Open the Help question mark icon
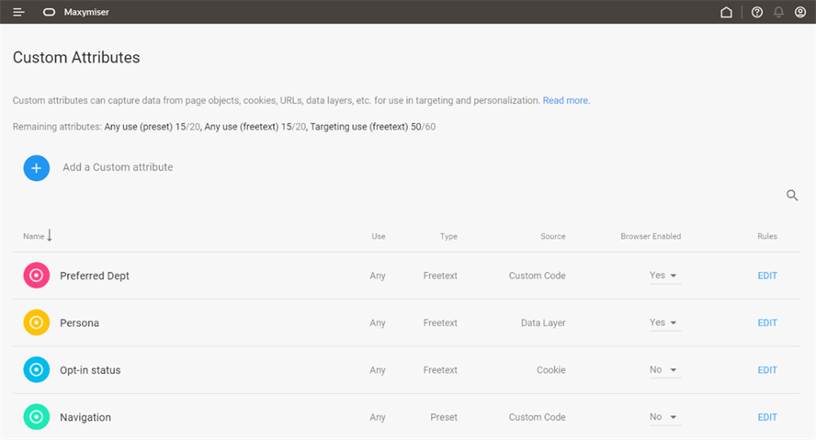This screenshot has height=440, width=816. (x=757, y=12)
